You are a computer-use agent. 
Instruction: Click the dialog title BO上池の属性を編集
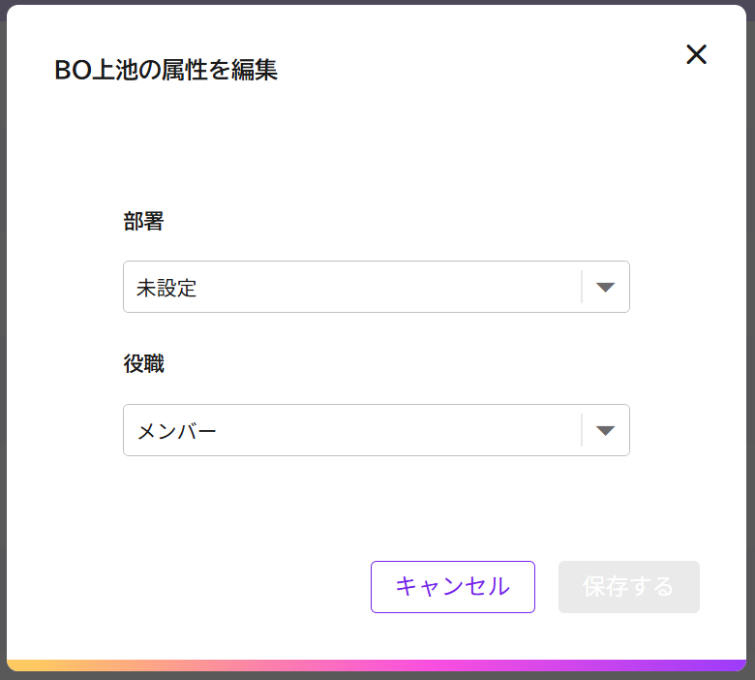tap(166, 70)
